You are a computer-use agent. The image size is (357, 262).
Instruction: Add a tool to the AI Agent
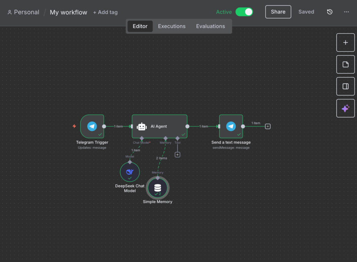[177, 154]
